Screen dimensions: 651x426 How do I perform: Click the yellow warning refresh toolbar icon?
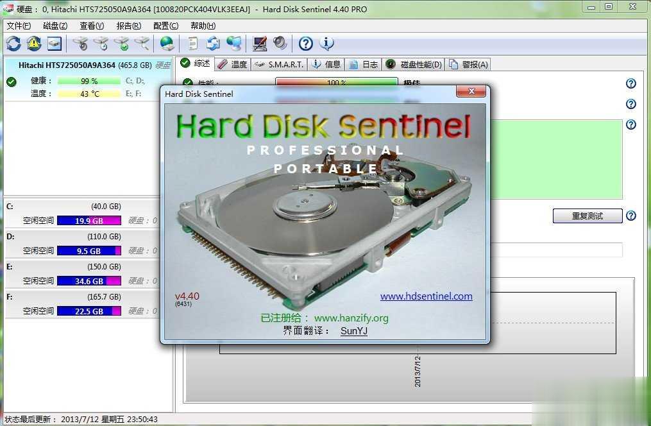click(x=34, y=44)
